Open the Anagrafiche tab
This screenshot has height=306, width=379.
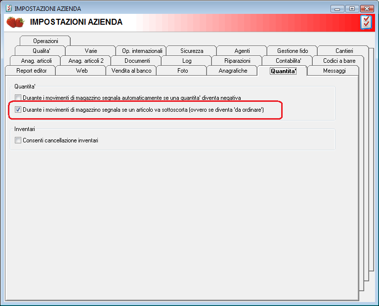point(233,71)
